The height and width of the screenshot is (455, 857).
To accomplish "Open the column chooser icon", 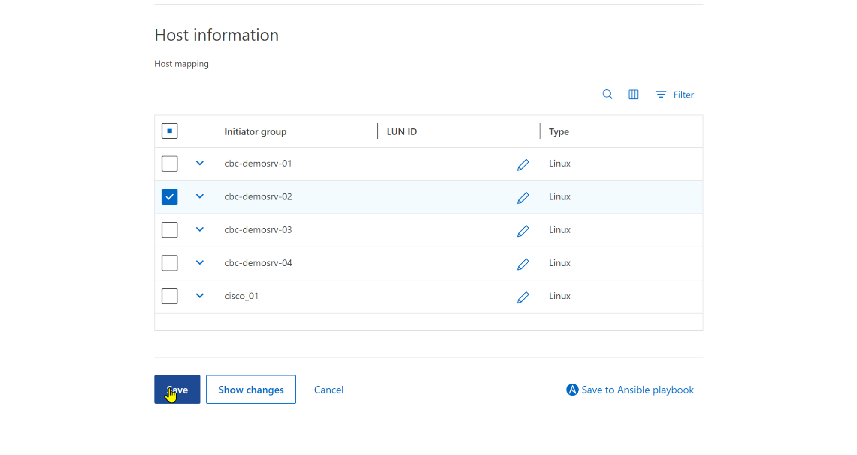I will pyautogui.click(x=633, y=95).
